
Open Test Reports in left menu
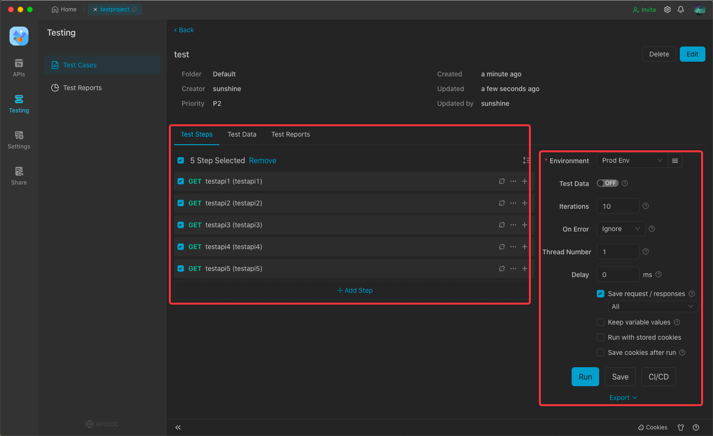(x=82, y=88)
